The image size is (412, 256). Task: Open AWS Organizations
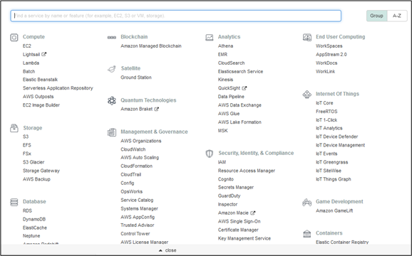[141, 141]
